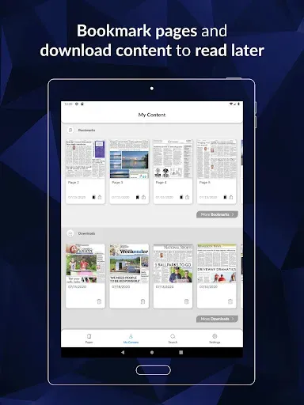The height and width of the screenshot is (405, 304).
Task: Share the Page 2 bookmarked page
Action: coord(100,197)
